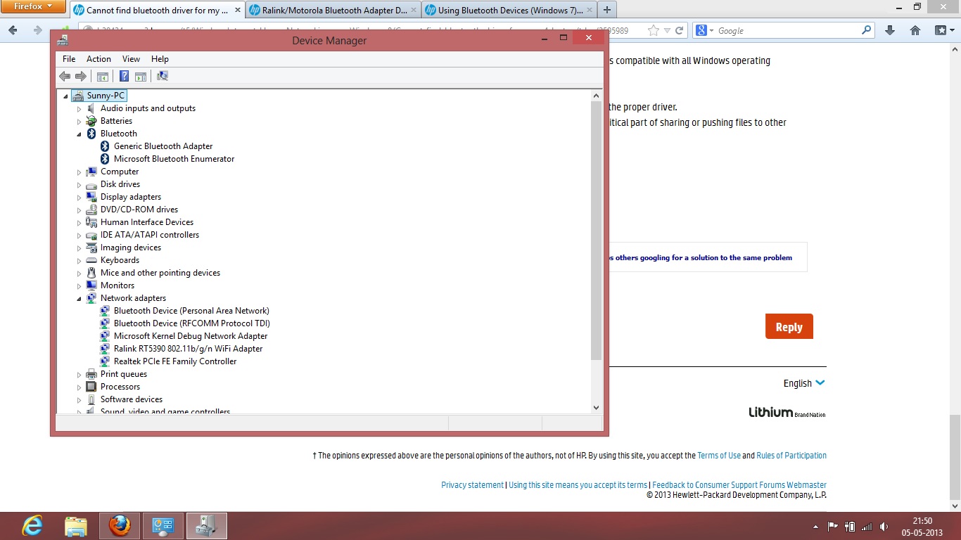Open Internet Explorer from the taskbar
The width and height of the screenshot is (961, 540).
pyautogui.click(x=32, y=525)
